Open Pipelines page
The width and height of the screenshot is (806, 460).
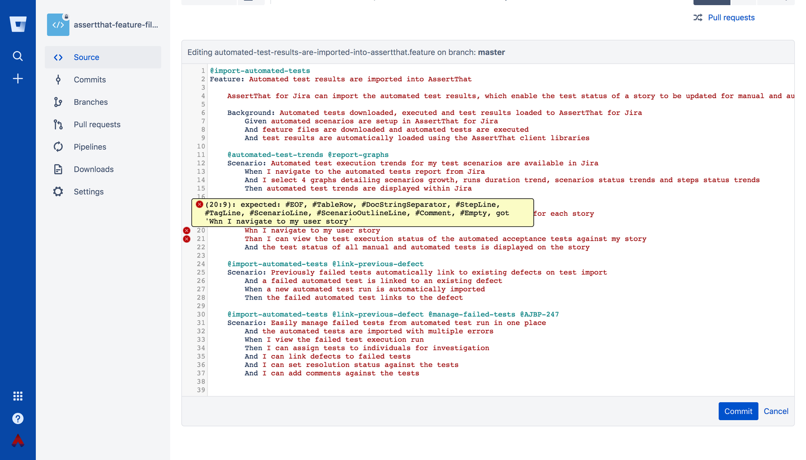coord(103,147)
